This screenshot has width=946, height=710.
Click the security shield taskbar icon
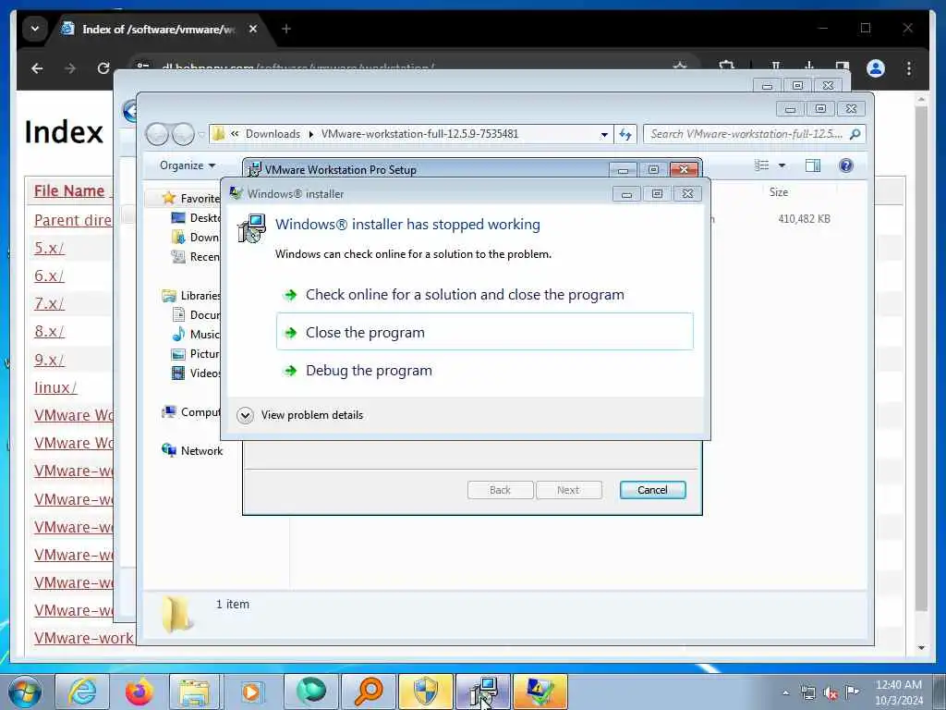[x=426, y=692]
